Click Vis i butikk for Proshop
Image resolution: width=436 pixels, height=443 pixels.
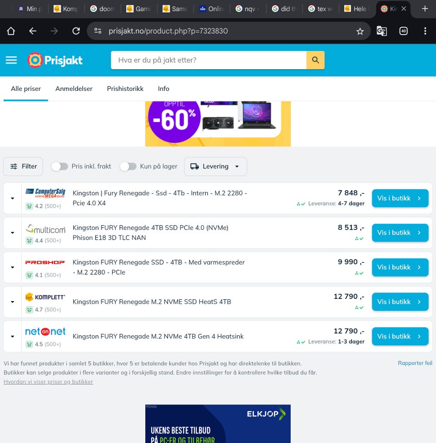click(400, 267)
